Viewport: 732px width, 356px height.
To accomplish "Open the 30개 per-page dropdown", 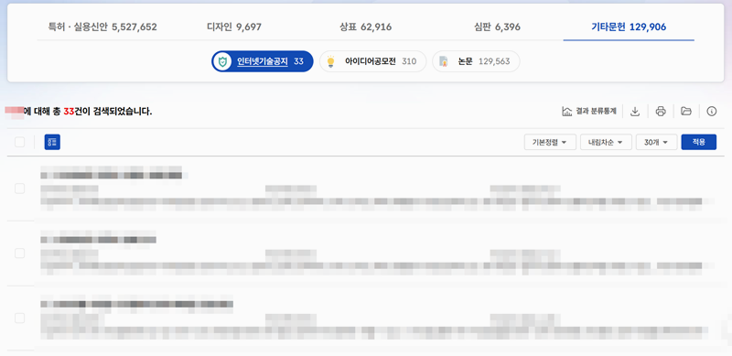I will pos(656,142).
